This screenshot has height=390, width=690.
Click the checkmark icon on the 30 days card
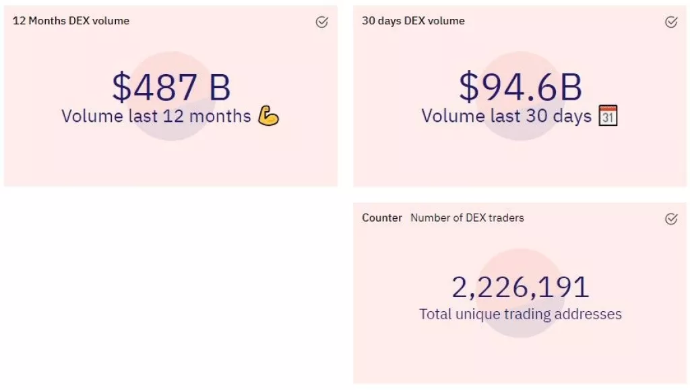670,22
